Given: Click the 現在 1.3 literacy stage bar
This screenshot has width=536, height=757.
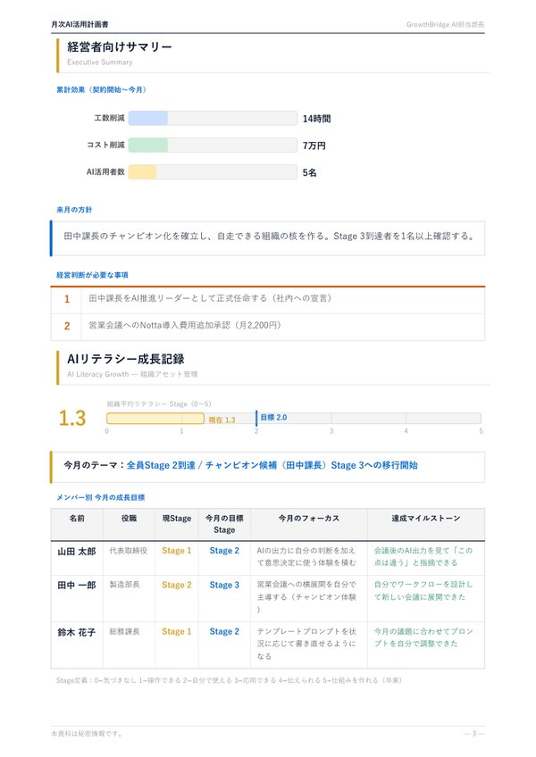Looking at the screenshot, I should pyautogui.click(x=155, y=419).
